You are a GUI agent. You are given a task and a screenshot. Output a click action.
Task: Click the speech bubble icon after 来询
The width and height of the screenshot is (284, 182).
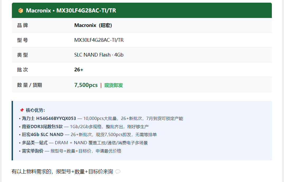point(118,171)
